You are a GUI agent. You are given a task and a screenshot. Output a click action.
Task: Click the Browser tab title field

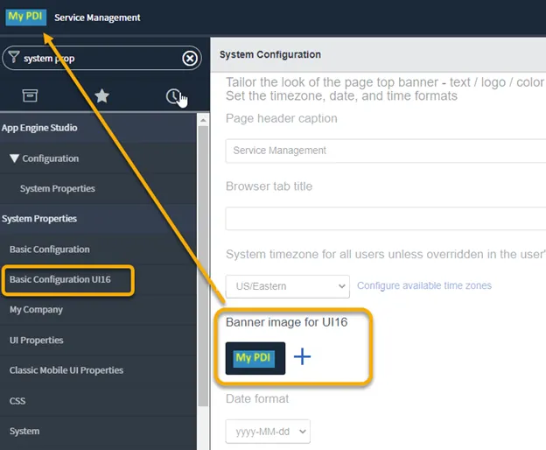[x=385, y=218]
